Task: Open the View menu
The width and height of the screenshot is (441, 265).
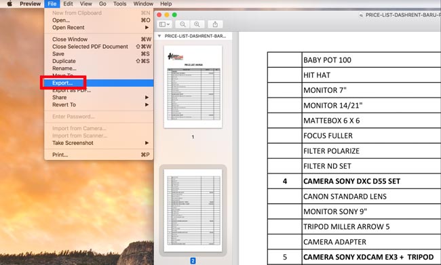Action: click(x=85, y=3)
